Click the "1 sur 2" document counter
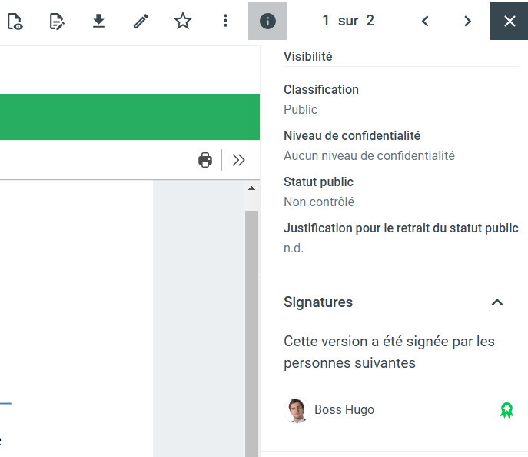The image size is (528, 457). coord(348,21)
